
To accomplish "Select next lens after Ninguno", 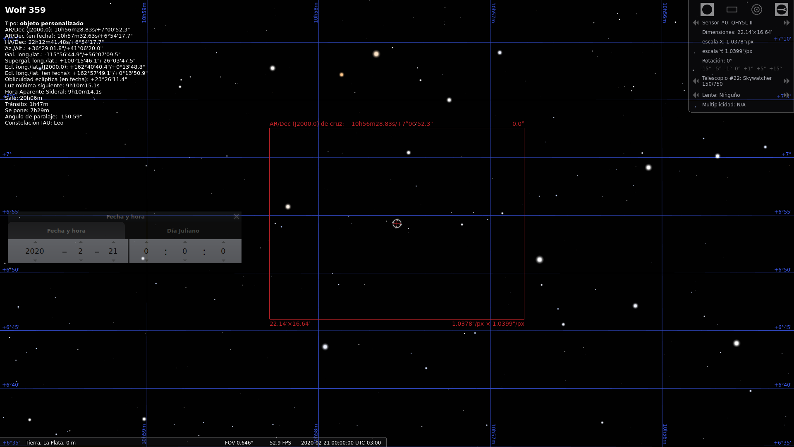I will coord(787,95).
